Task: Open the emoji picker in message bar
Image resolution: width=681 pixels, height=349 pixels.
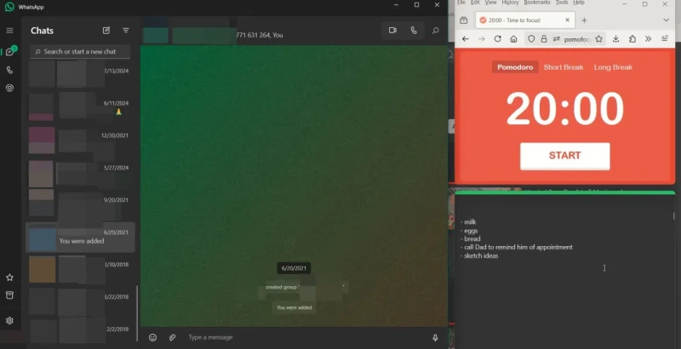Action: pos(153,337)
